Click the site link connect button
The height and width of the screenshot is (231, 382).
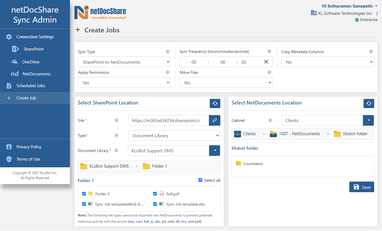click(x=214, y=120)
